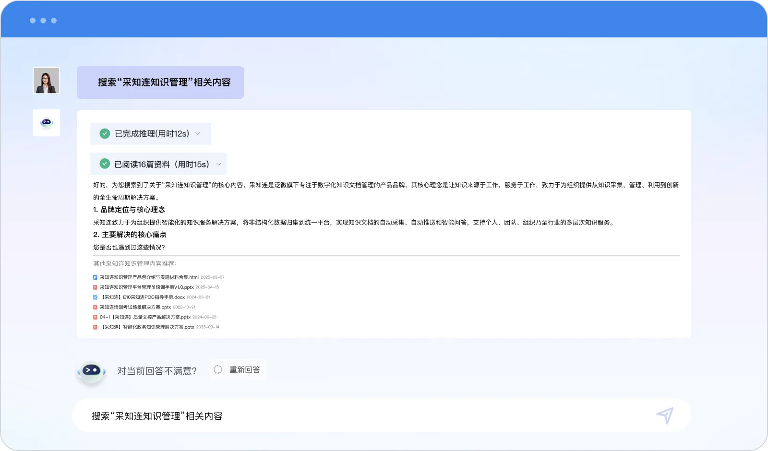Open 【采知连】E10采知连POC指导手册.docx

(x=142, y=297)
